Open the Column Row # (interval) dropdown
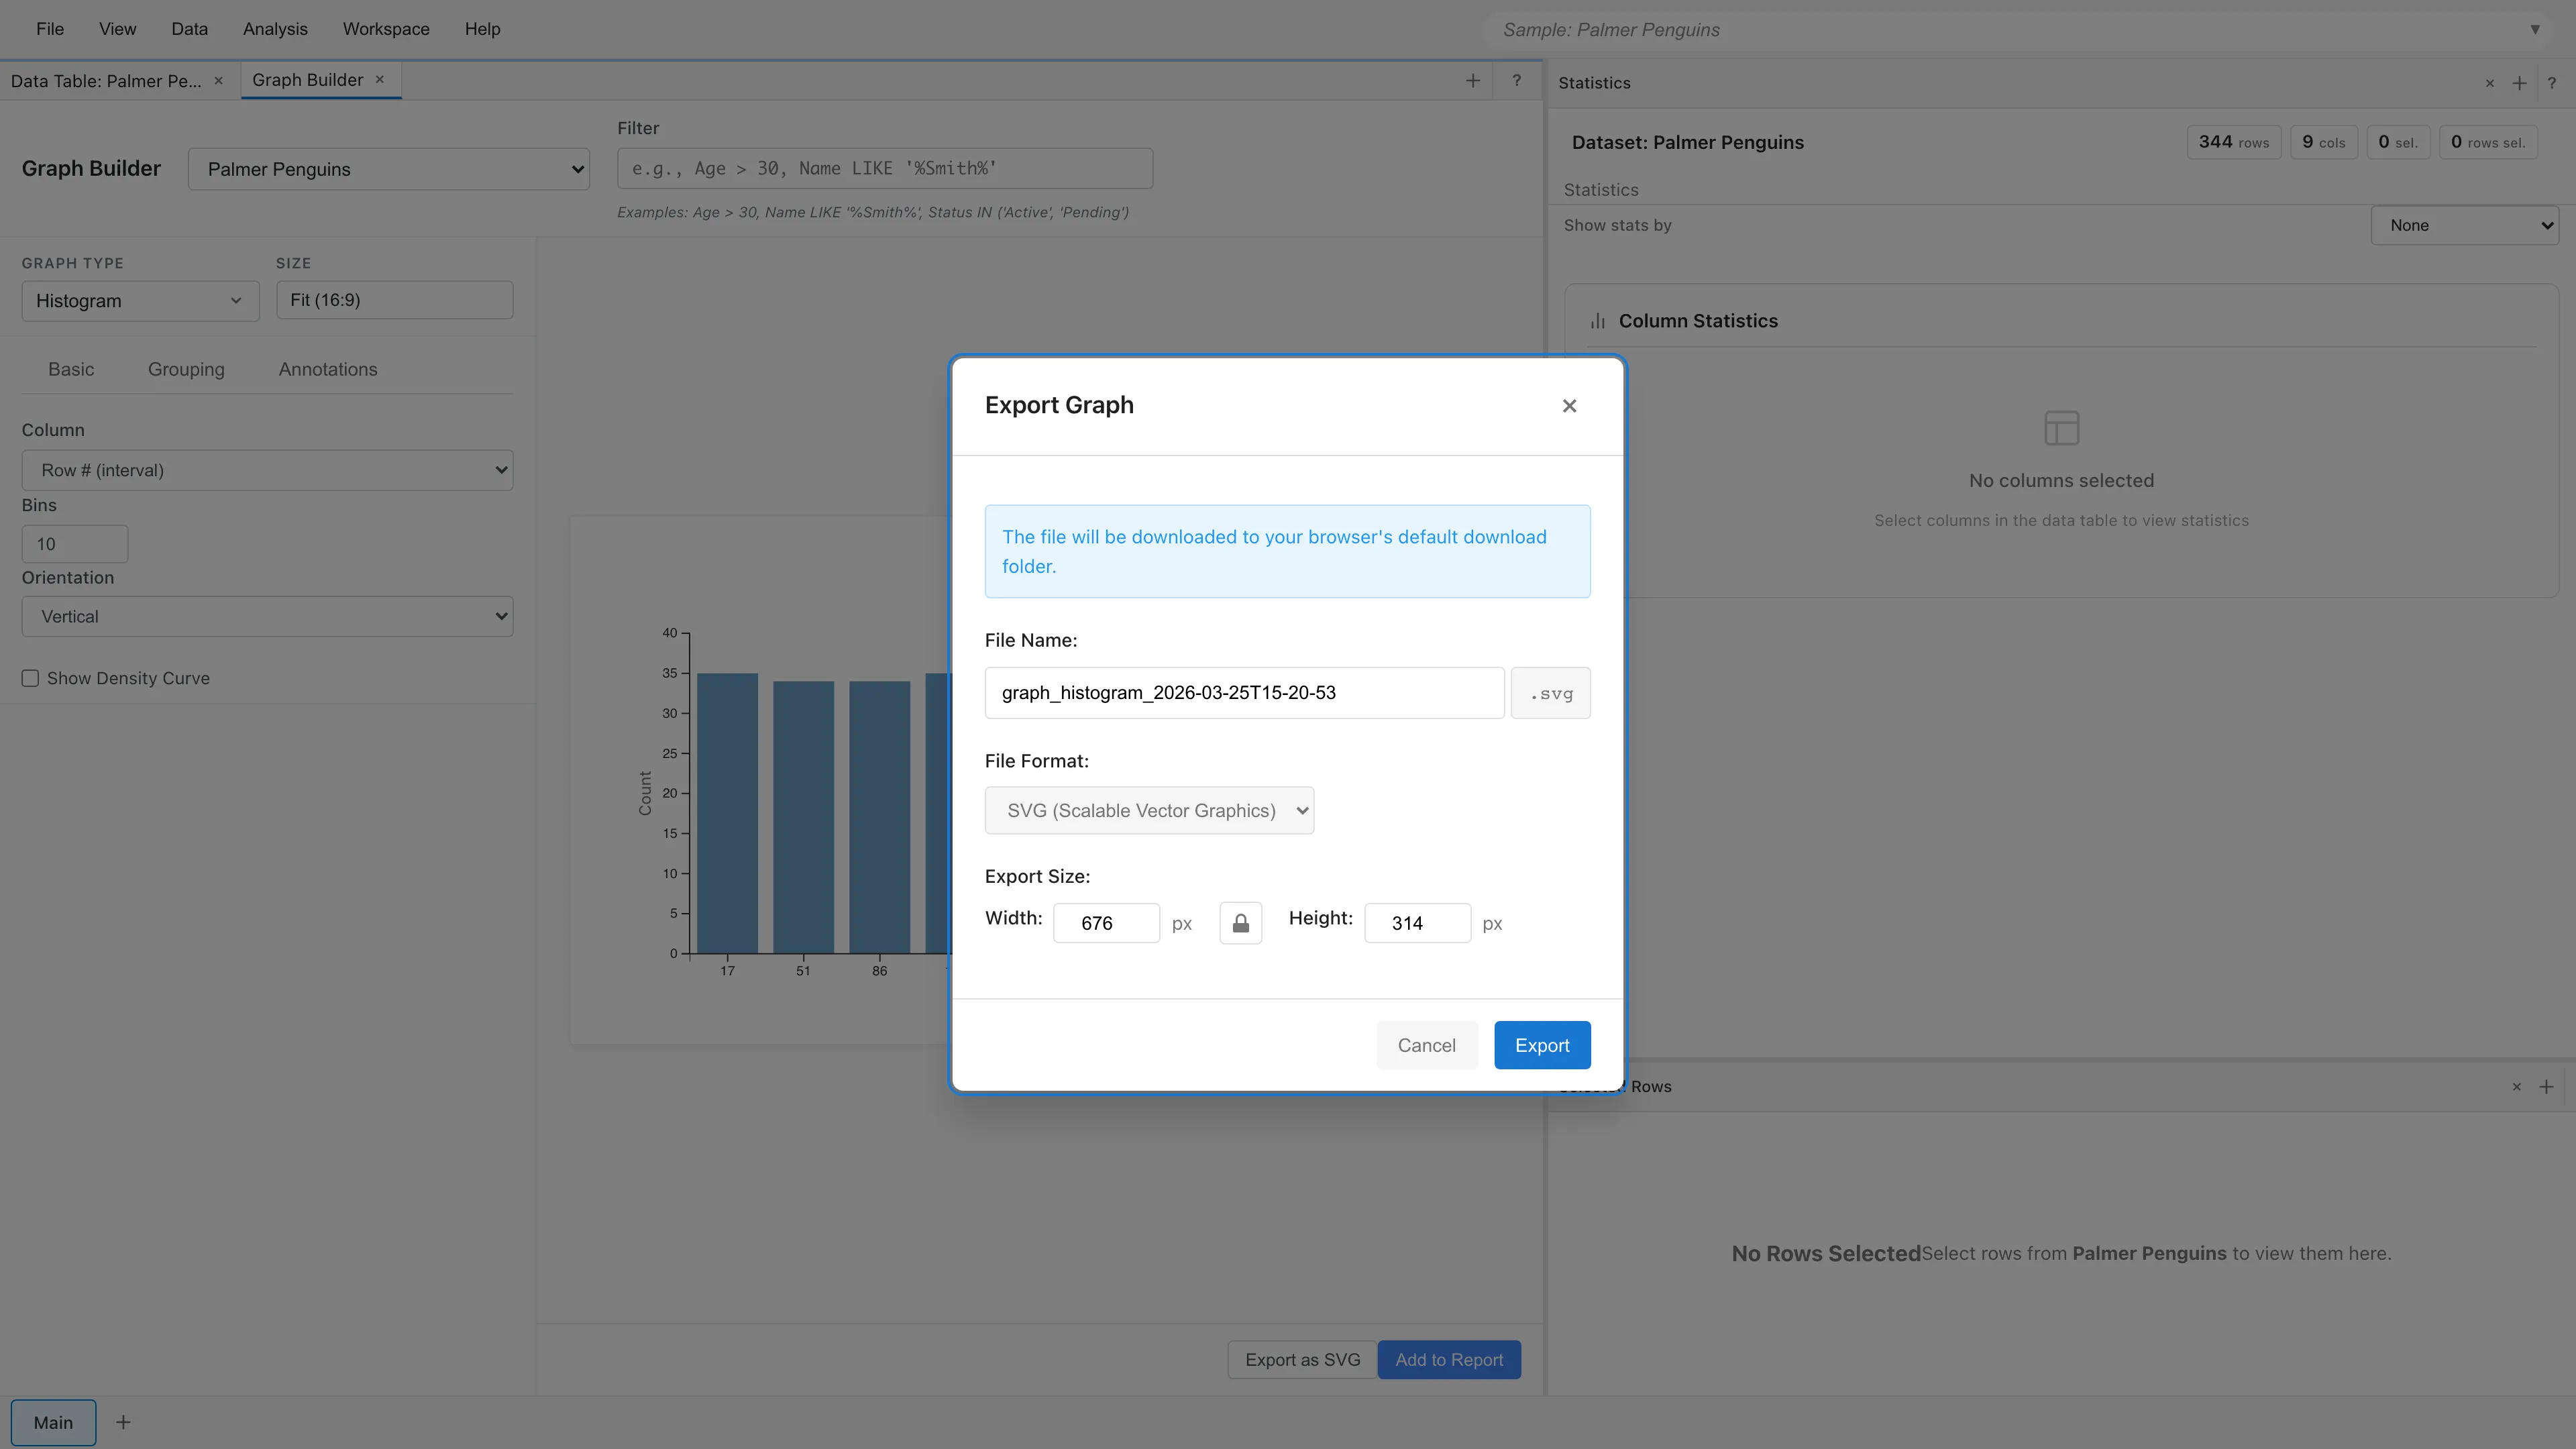Screen dimensions: 2576x1449 pos(267,470)
